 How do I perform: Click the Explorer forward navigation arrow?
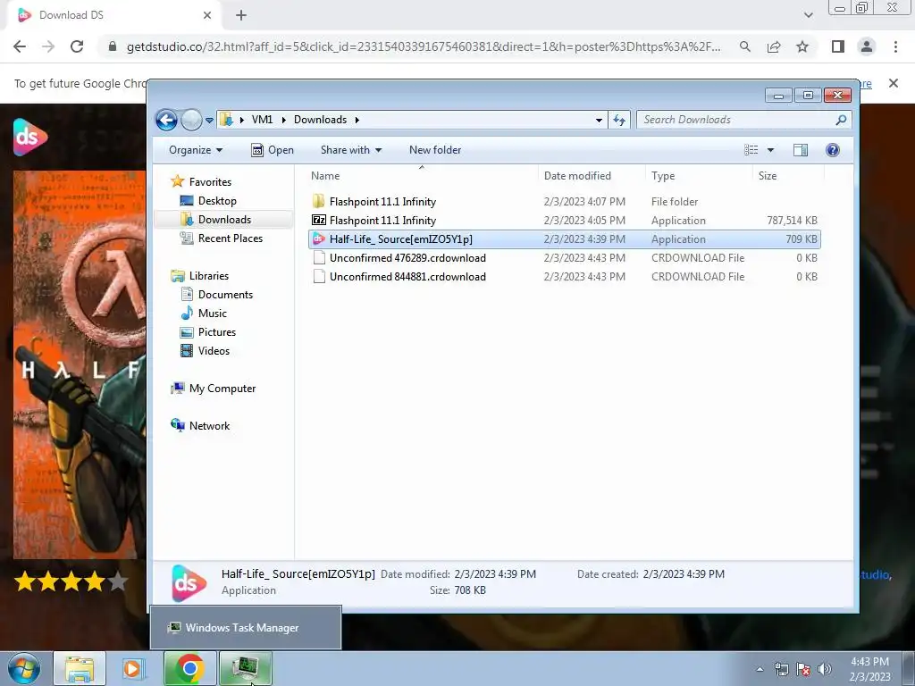[191, 121]
